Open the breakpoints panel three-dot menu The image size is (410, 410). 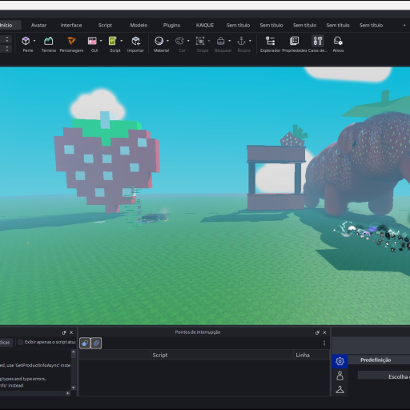pyautogui.click(x=324, y=343)
